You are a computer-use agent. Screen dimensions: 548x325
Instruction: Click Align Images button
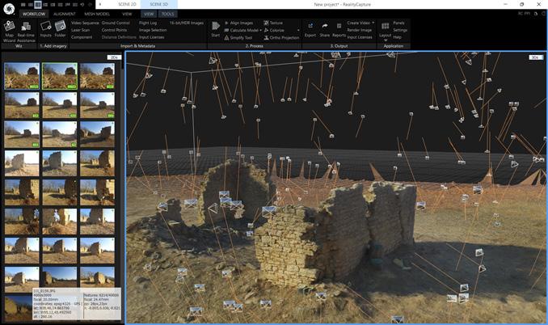pyautogui.click(x=240, y=23)
